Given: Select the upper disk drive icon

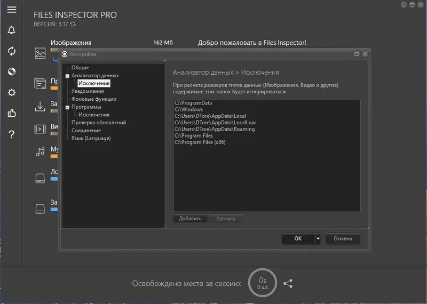Looking at the screenshot, I should [40, 179].
